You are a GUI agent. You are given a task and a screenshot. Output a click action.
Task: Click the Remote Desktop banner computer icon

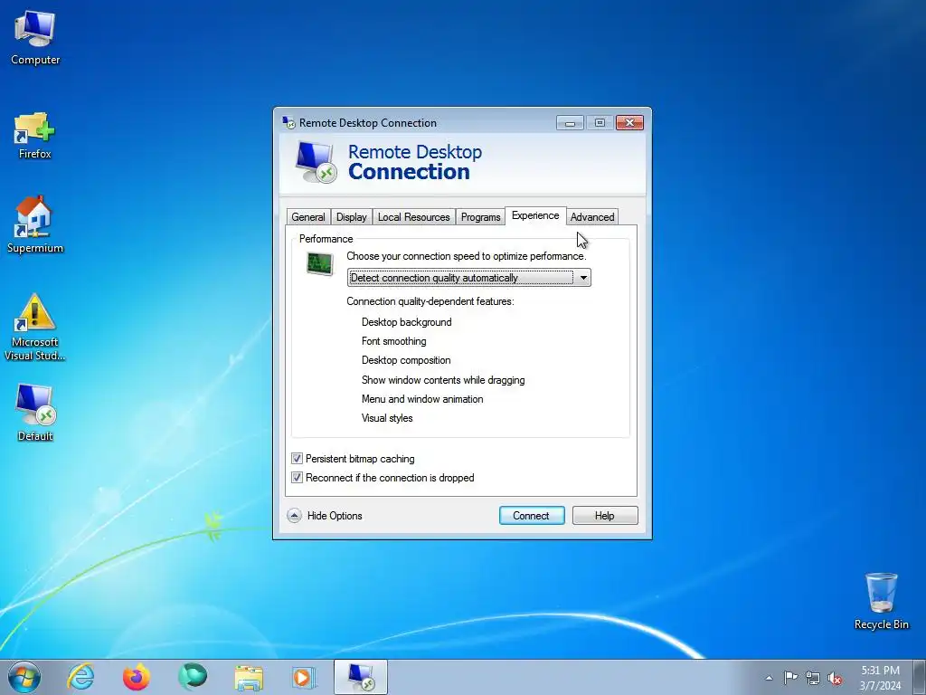pyautogui.click(x=316, y=162)
